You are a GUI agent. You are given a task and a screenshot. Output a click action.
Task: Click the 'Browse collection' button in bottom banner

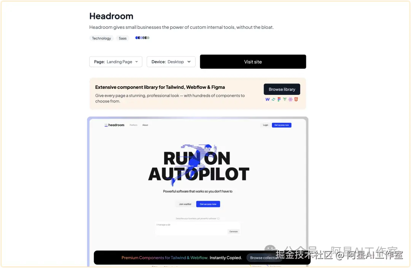264,257
